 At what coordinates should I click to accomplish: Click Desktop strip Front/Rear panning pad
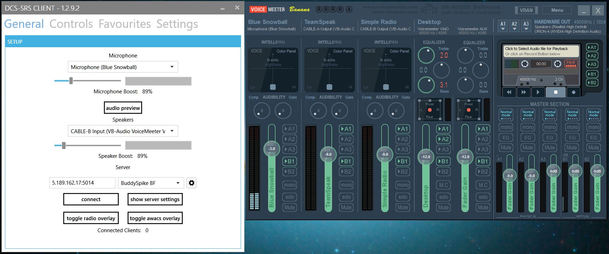click(x=429, y=109)
